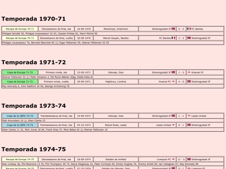Viewport: 226px width, 169px height.
Task: Click the Primera ronda, ida cell
Action: (56, 73)
